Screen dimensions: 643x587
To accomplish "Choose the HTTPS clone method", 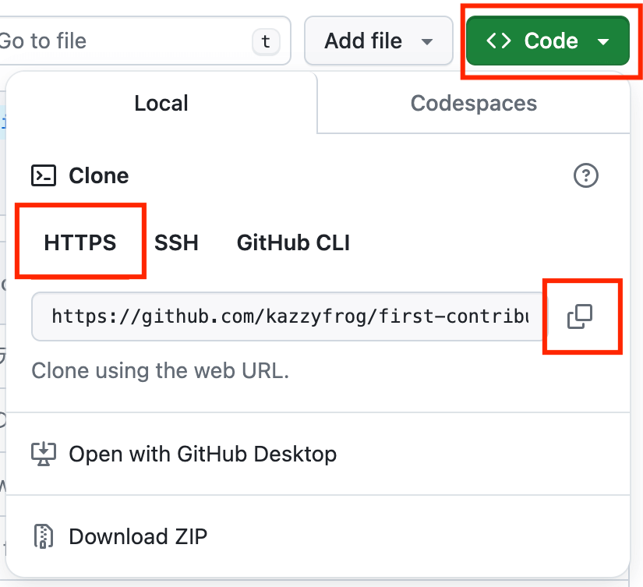I will pos(80,242).
